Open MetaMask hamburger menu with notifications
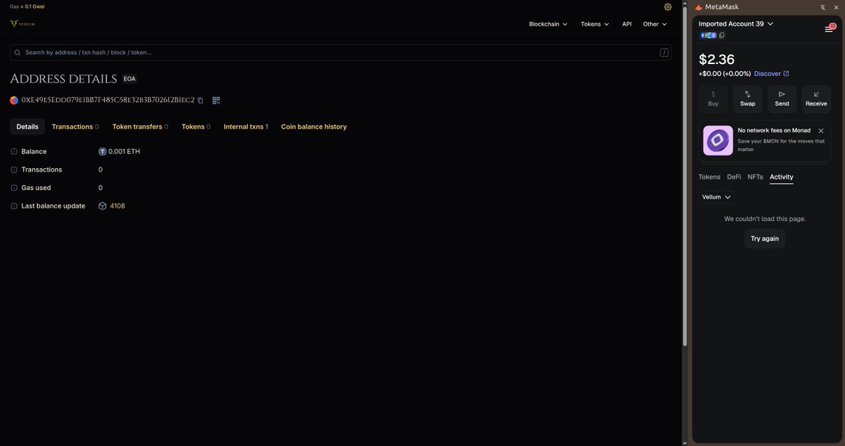This screenshot has width=845, height=446. pos(830,29)
